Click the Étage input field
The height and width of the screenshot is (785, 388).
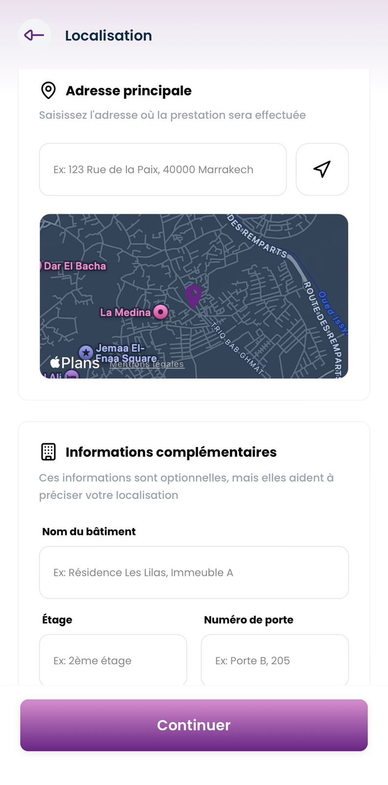tap(113, 660)
